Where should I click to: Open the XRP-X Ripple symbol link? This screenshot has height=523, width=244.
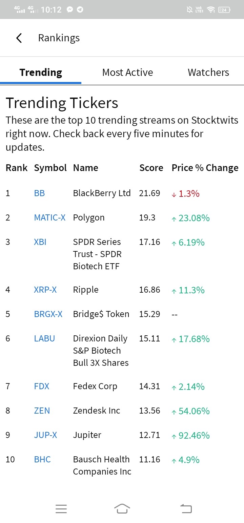click(x=45, y=290)
